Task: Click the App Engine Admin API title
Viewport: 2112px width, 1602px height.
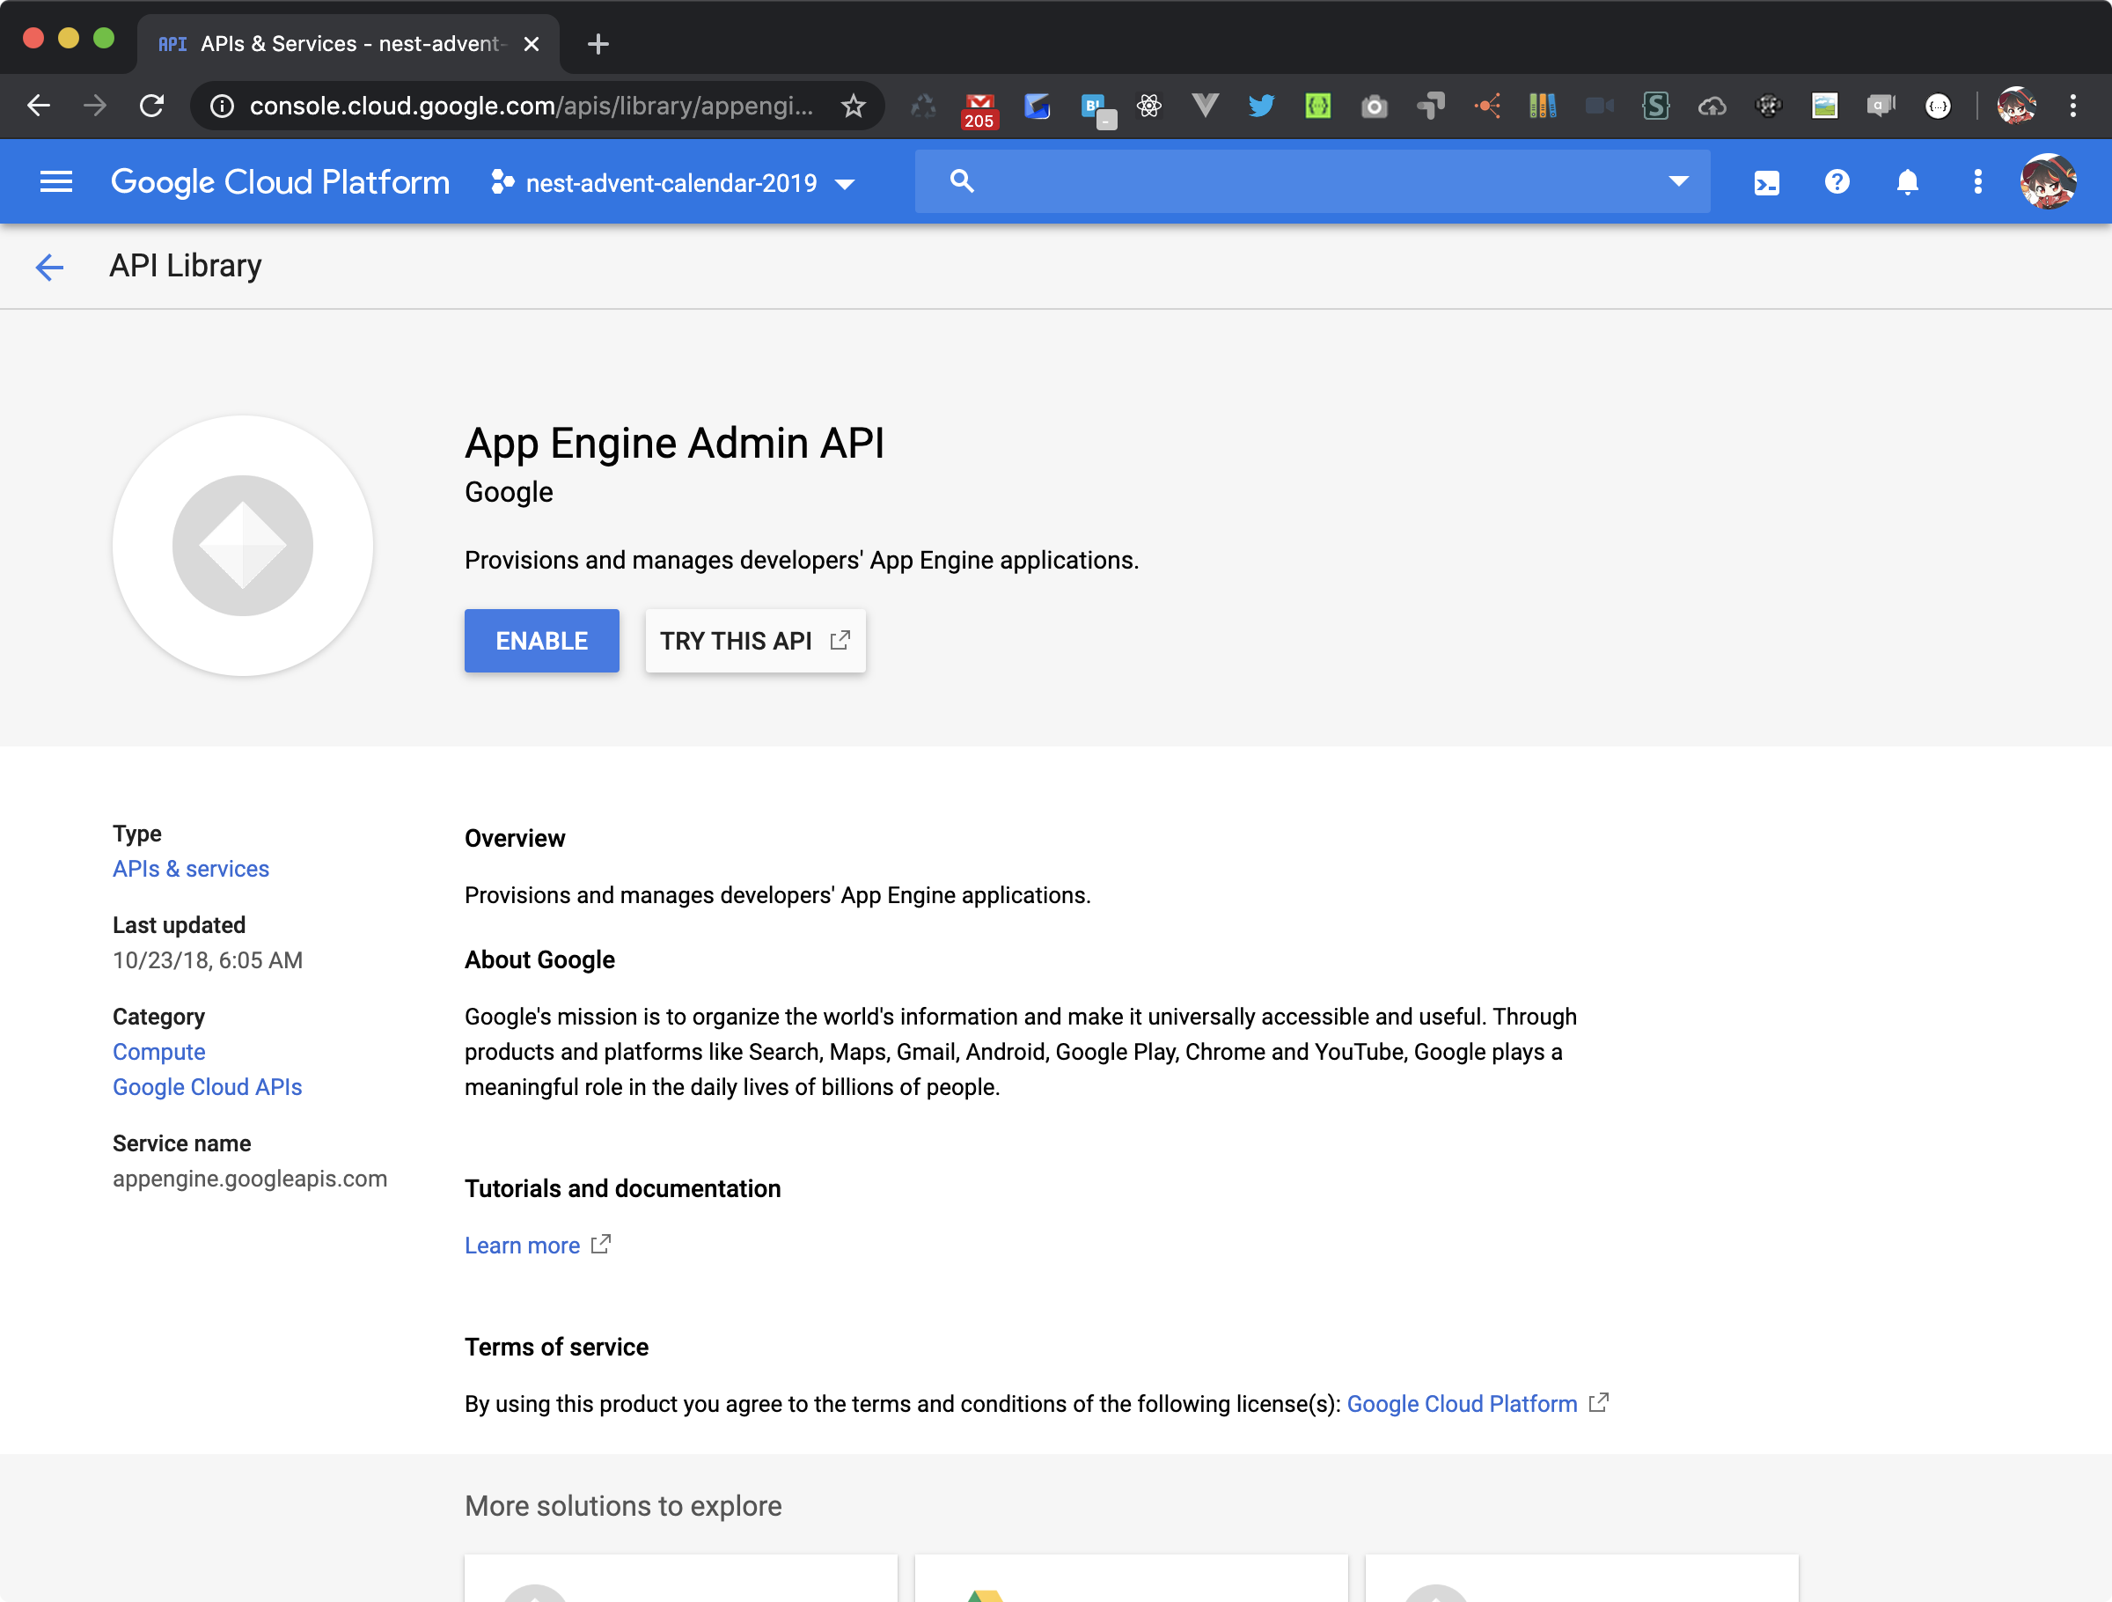Action: pos(674,444)
